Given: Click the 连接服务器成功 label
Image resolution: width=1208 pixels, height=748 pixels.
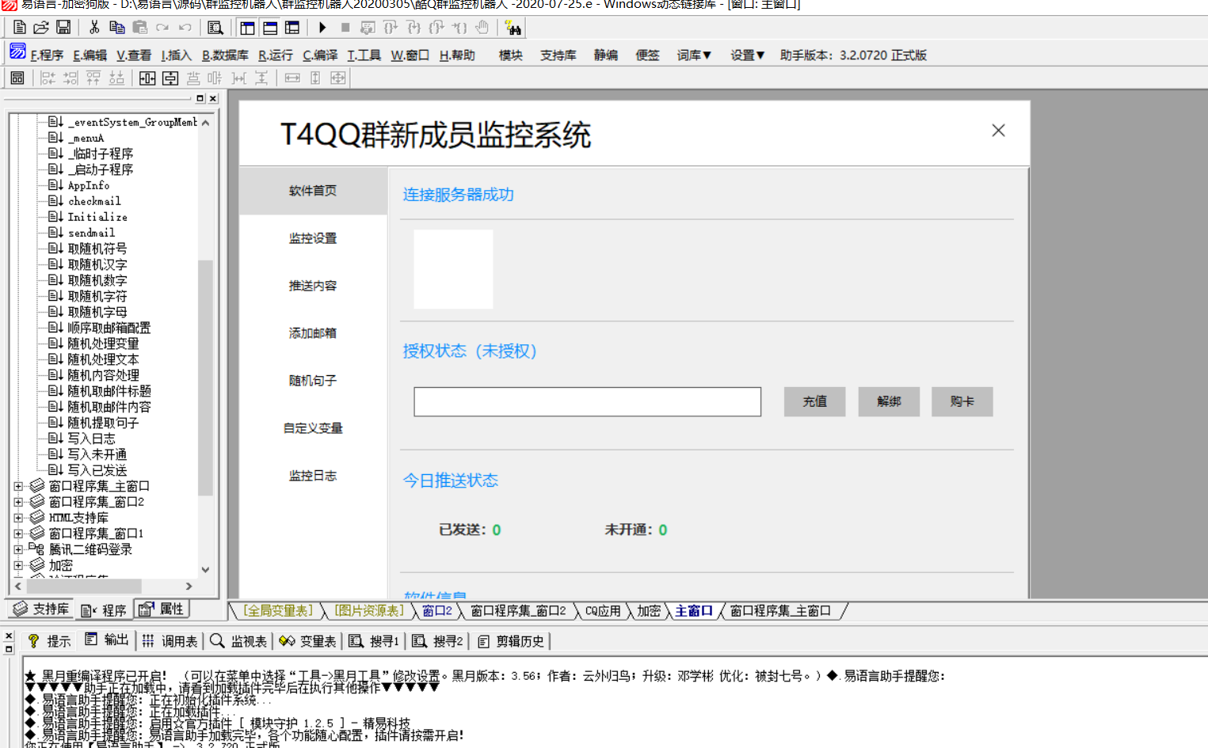Looking at the screenshot, I should pyautogui.click(x=458, y=195).
